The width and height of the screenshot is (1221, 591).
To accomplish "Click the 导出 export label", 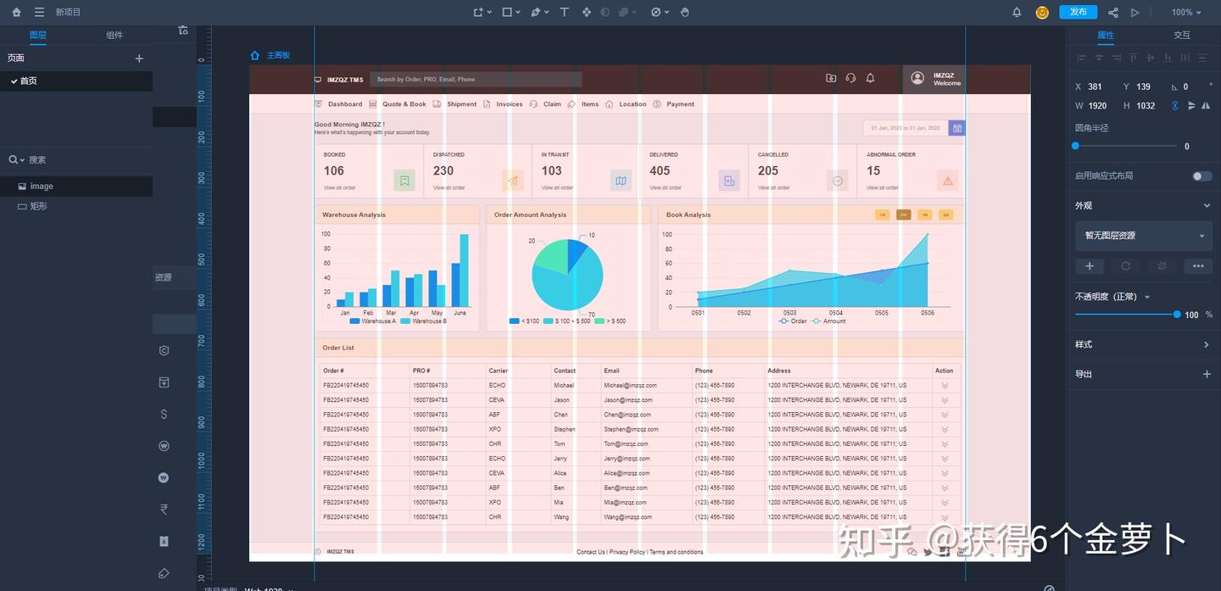I will click(1084, 374).
